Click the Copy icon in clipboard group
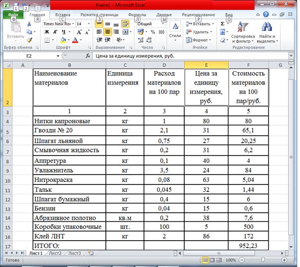Screen dimensions: 300x267 click(29, 32)
